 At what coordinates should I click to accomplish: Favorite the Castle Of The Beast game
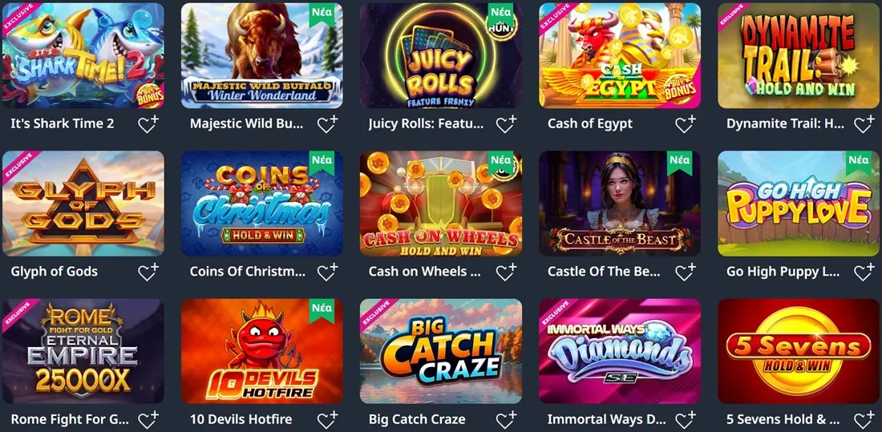pos(686,272)
